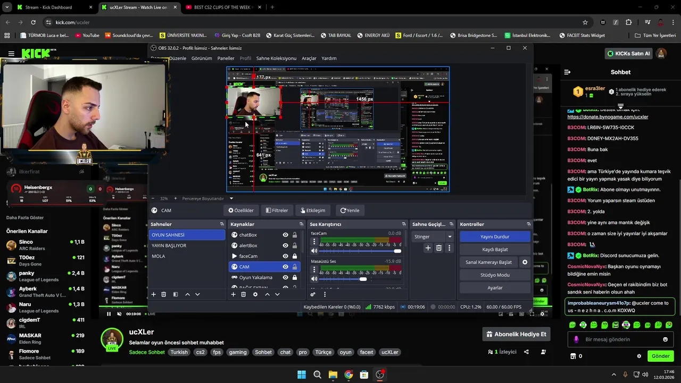
Task: Move scene down in Sahneler panel
Action: (x=197, y=294)
